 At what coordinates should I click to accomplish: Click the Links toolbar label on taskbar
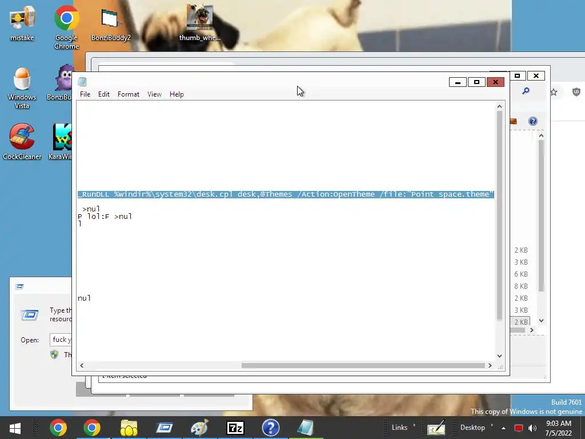click(x=399, y=428)
